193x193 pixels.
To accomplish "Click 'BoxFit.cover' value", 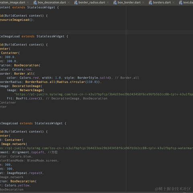I will (x=27, y=99).
